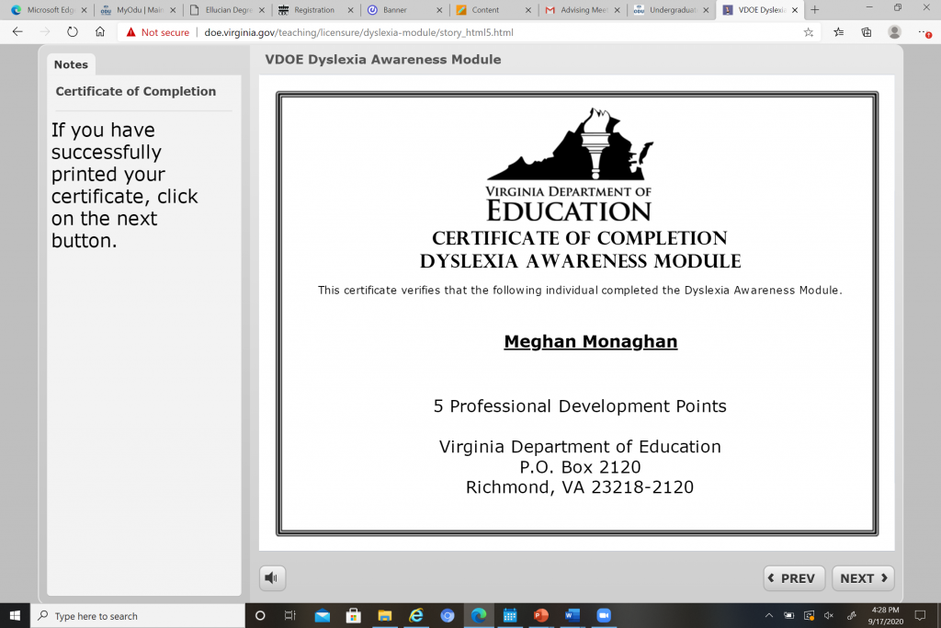
Task: Go back with the PREV button
Action: coord(794,578)
